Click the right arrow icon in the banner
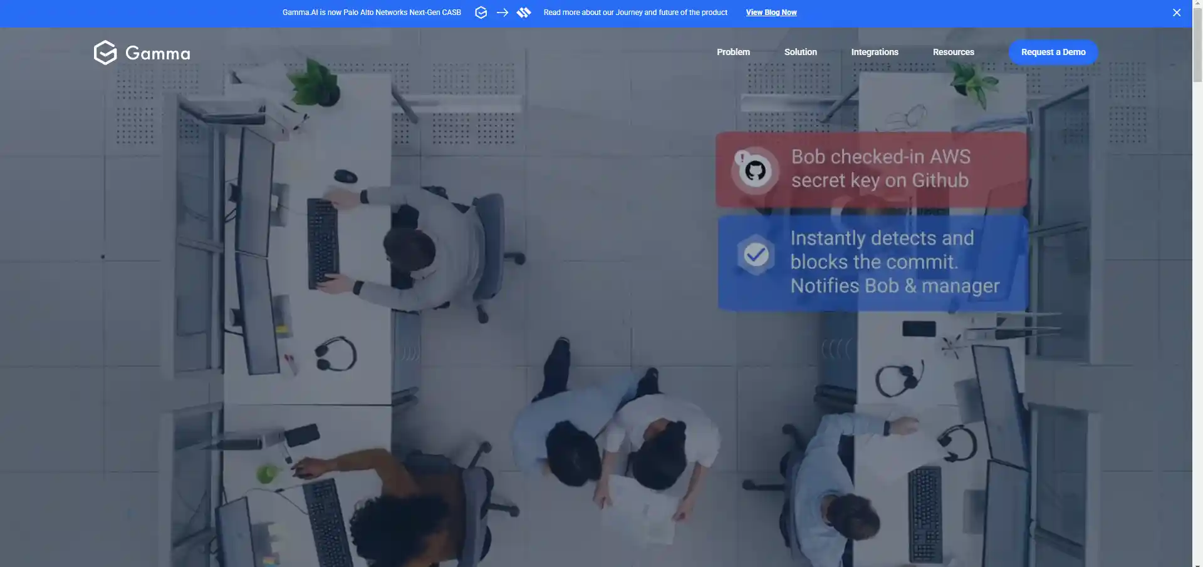Screen dimensions: 1203x567 502,13
